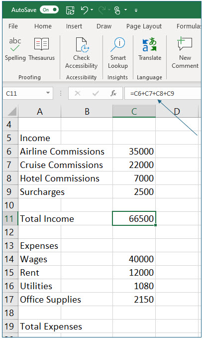Open the Draw ribbon tab
Image resolution: width=204 pixels, height=340 pixels.
pos(104,26)
